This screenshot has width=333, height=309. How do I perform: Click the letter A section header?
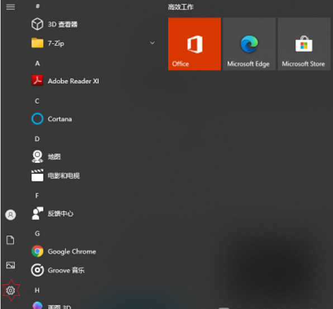(x=37, y=63)
